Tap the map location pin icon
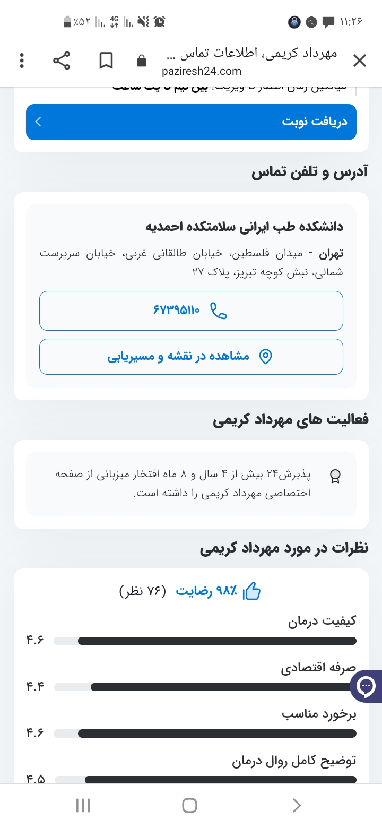The image size is (382, 828). [x=265, y=356]
